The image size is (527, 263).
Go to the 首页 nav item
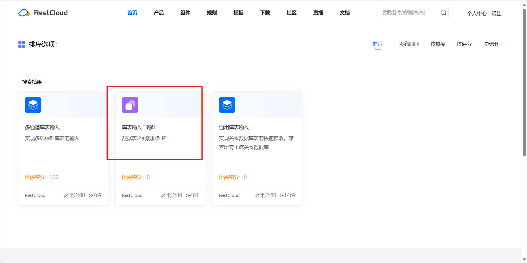[x=132, y=13]
